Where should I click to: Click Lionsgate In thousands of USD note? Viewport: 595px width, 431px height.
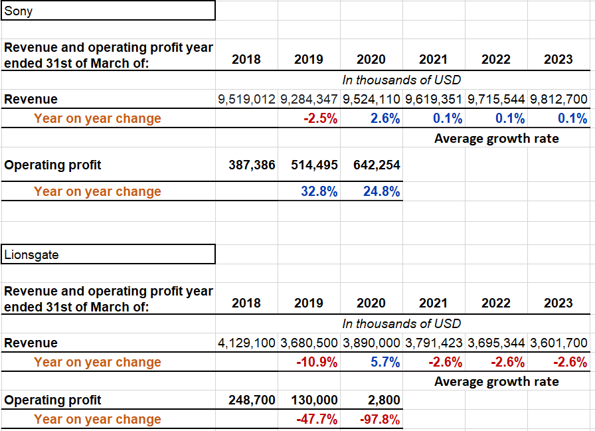402,323
